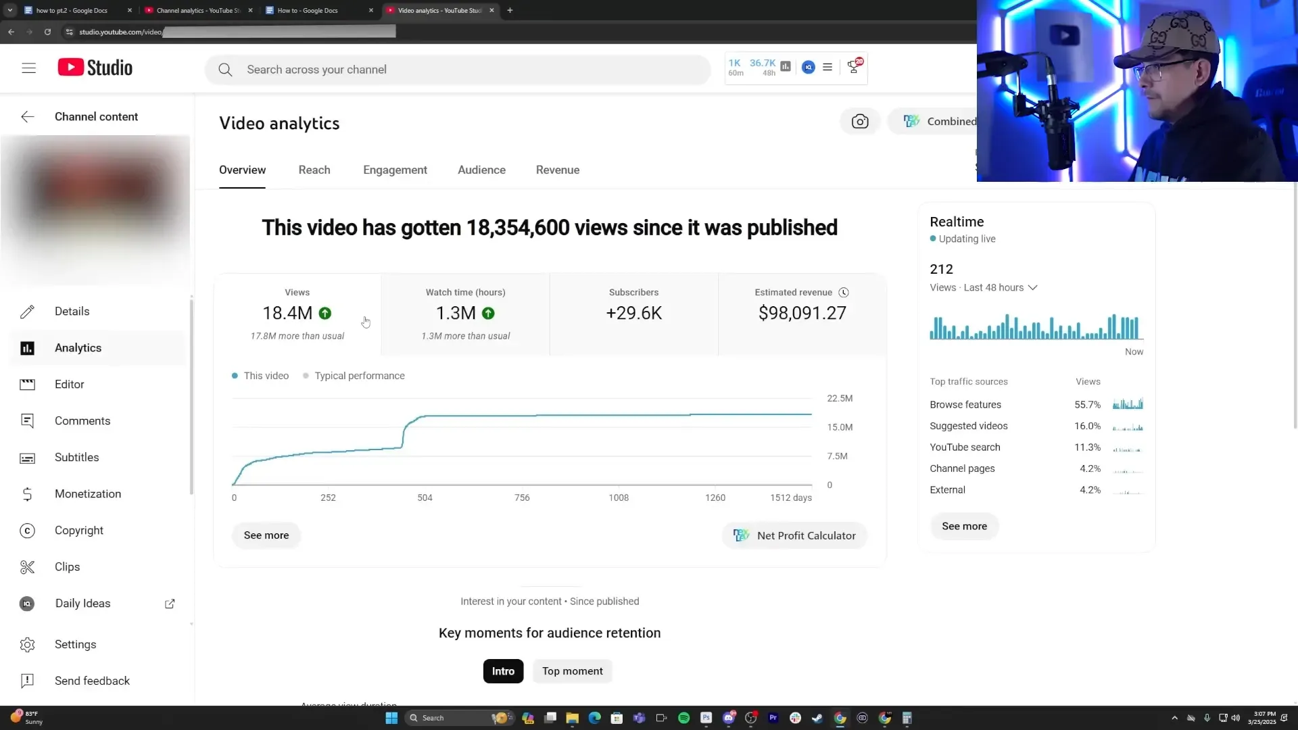Open the vidIQ extension list menu icon
1298x730 pixels.
827,67
